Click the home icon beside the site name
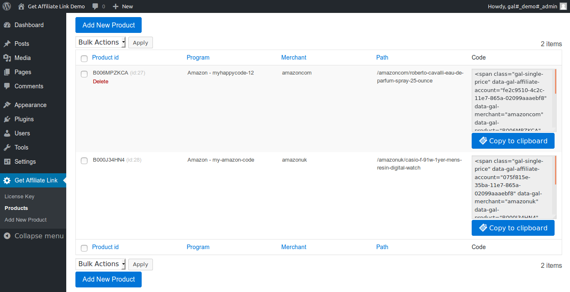Viewport: 570px width, 292px height. point(21,6)
